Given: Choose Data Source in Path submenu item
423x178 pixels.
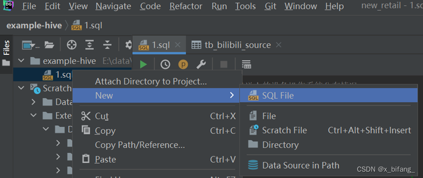Looking at the screenshot, I should click(329, 165).
